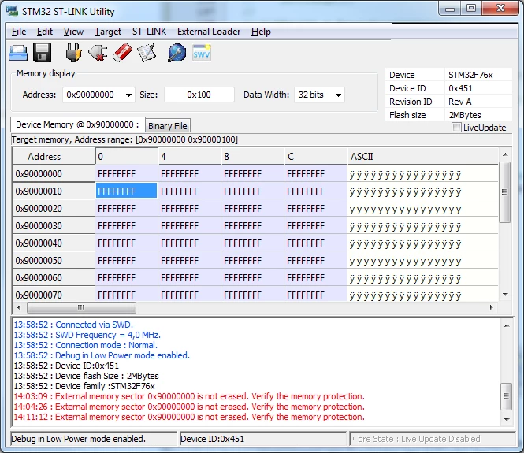
Task: Open the Edit menu
Action: [x=44, y=32]
